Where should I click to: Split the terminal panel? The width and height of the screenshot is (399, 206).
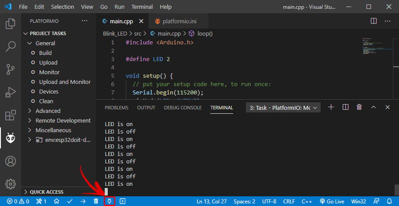pos(345,107)
